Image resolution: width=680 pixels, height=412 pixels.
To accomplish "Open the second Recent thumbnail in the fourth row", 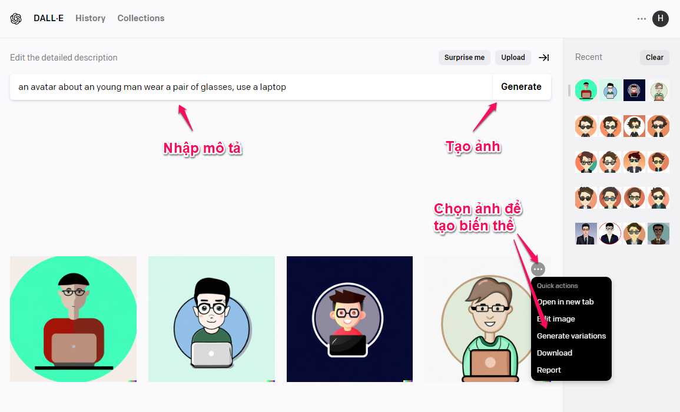I will [610, 198].
